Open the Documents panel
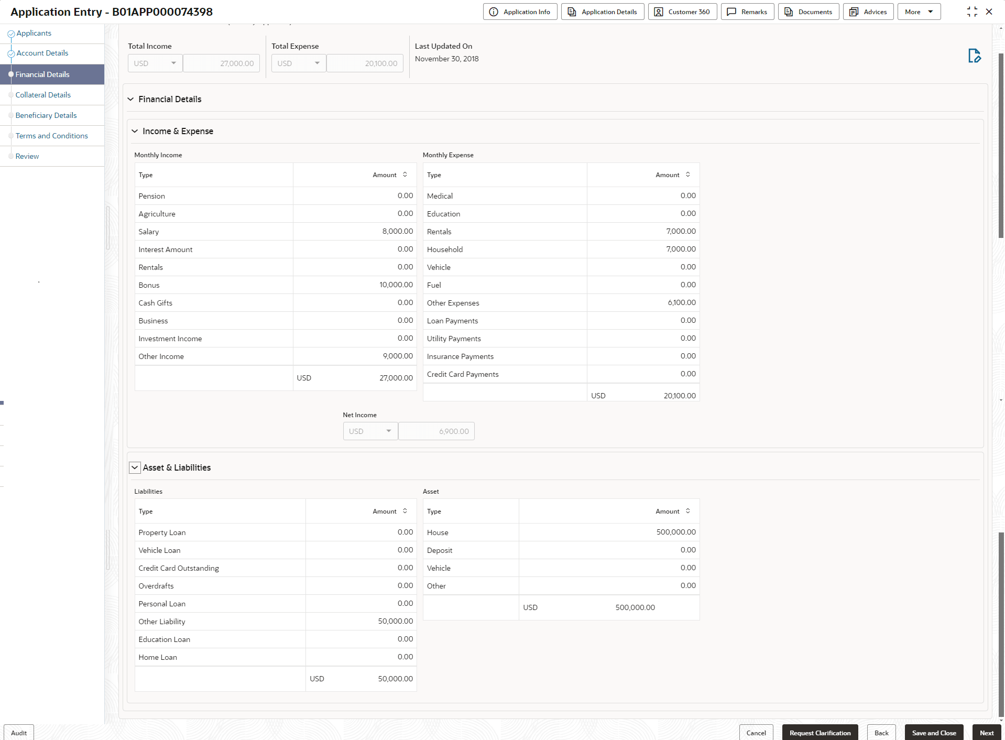This screenshot has height=740, width=1005. point(809,12)
